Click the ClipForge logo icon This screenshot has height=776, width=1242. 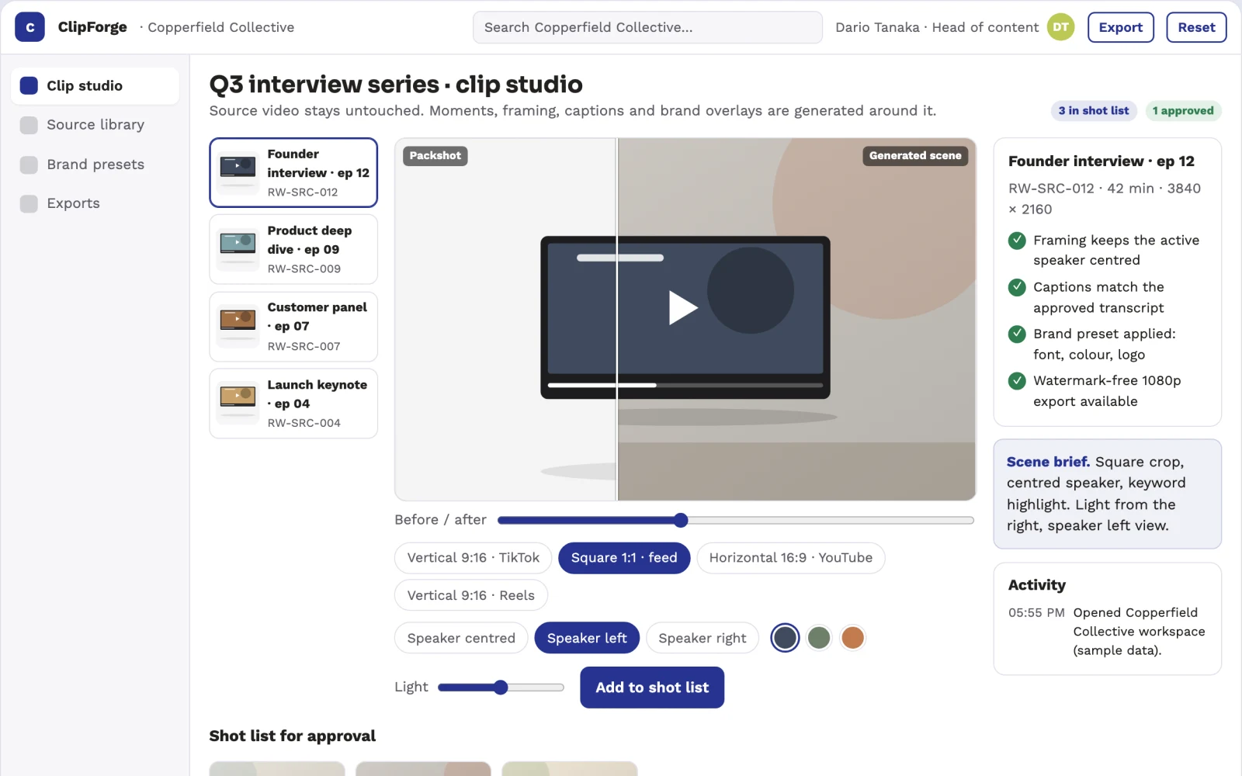[x=29, y=27]
